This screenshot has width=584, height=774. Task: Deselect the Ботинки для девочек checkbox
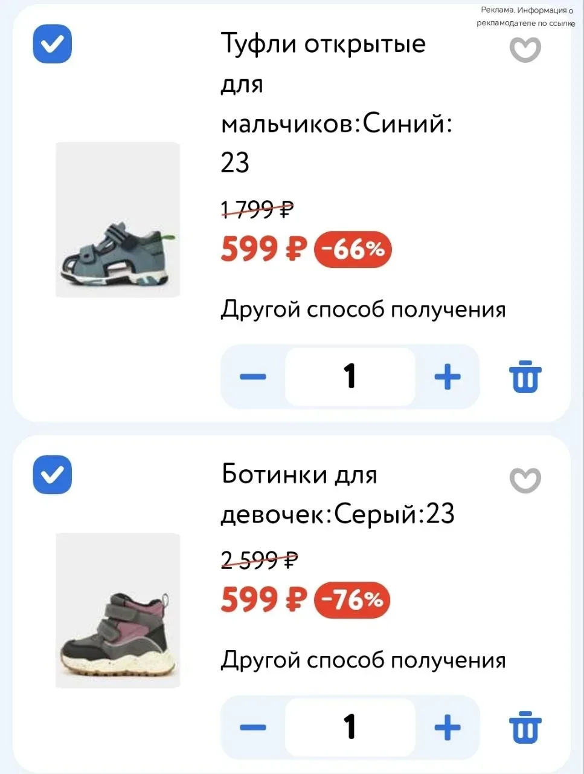tap(53, 474)
